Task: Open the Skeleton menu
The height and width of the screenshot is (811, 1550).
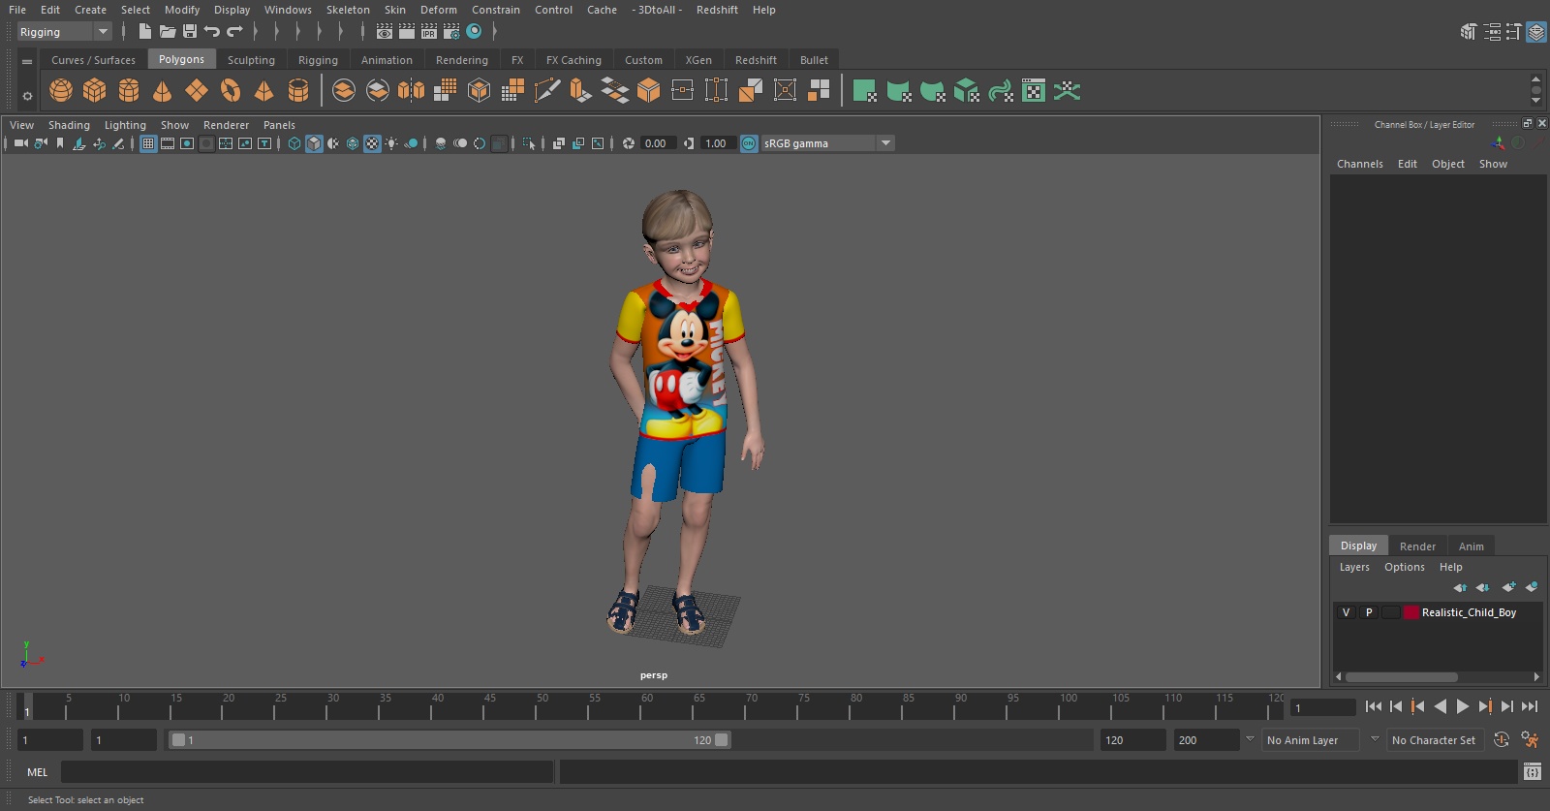Action: pyautogui.click(x=348, y=10)
